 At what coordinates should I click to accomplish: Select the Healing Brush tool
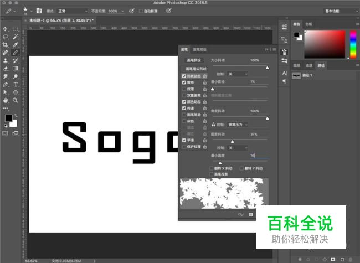5,53
